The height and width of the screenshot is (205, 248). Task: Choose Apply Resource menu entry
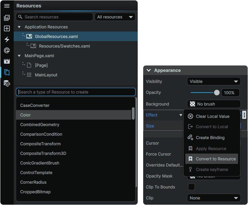212,149
